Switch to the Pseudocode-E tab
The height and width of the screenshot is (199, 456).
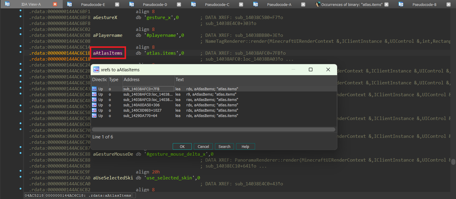(x=93, y=4)
